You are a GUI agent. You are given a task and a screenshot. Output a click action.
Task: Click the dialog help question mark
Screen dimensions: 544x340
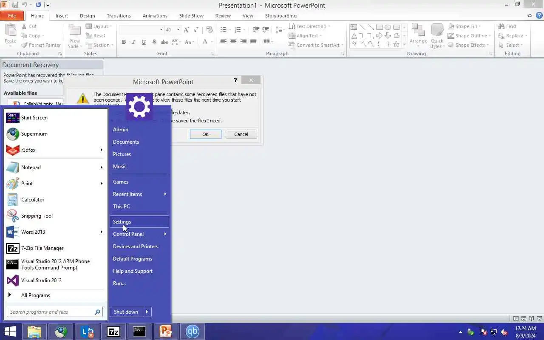[x=235, y=80]
